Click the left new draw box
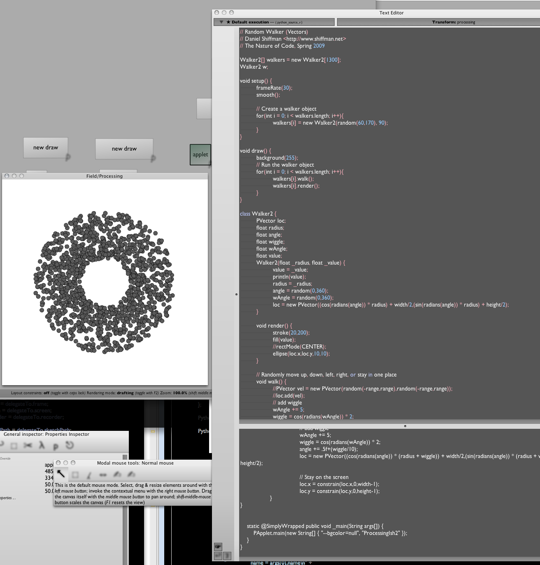This screenshot has width=540, height=565. coord(46,148)
